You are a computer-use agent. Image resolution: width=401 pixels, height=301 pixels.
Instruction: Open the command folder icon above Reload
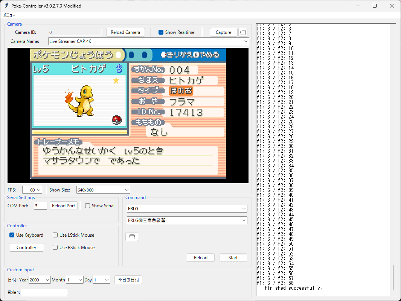[x=132, y=237]
